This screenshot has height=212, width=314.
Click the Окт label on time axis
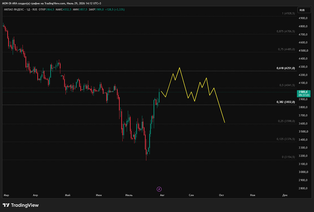point(221,195)
